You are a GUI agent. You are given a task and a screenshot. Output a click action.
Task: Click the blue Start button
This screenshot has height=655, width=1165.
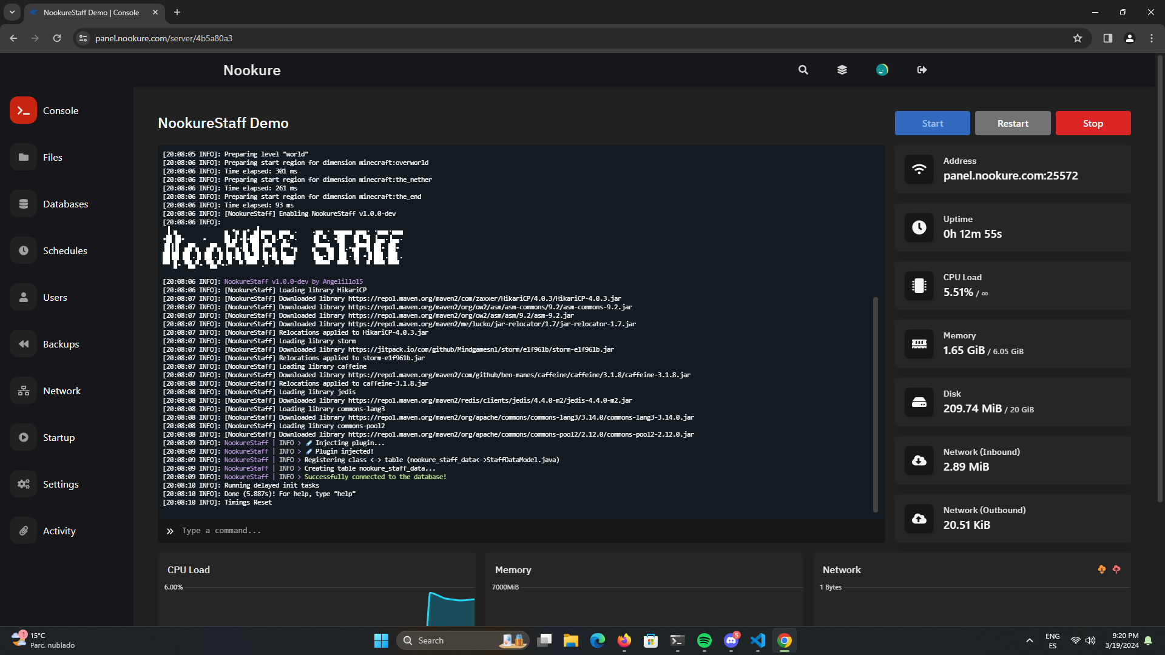pos(932,123)
